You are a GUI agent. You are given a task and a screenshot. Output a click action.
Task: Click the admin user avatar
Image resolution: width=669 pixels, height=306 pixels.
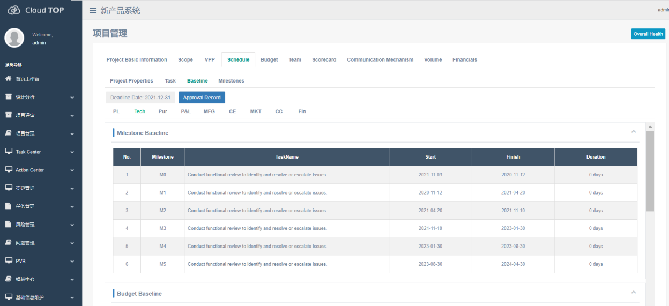pos(14,38)
